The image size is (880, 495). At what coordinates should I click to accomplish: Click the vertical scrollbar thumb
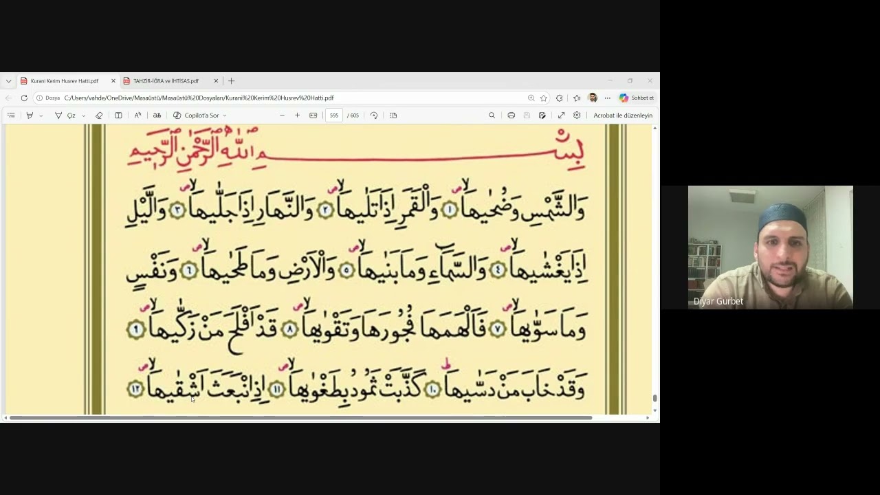(x=654, y=398)
